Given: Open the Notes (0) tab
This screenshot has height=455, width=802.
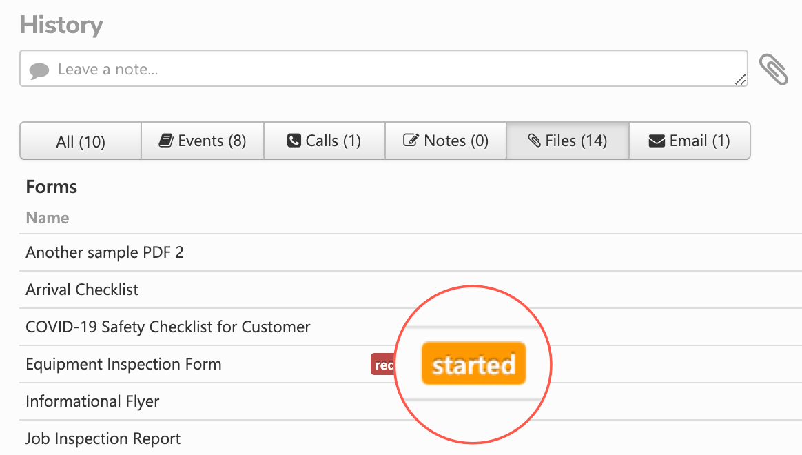Looking at the screenshot, I should 446,141.
